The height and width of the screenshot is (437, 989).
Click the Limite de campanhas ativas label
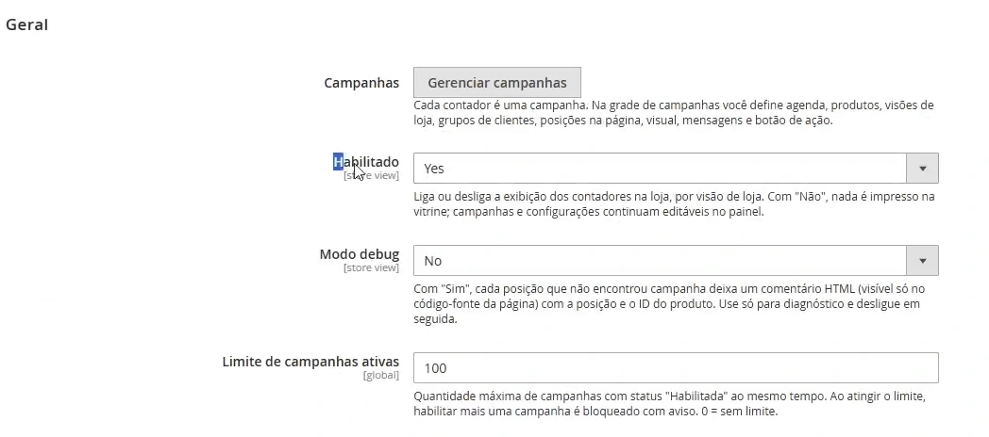[x=310, y=362]
